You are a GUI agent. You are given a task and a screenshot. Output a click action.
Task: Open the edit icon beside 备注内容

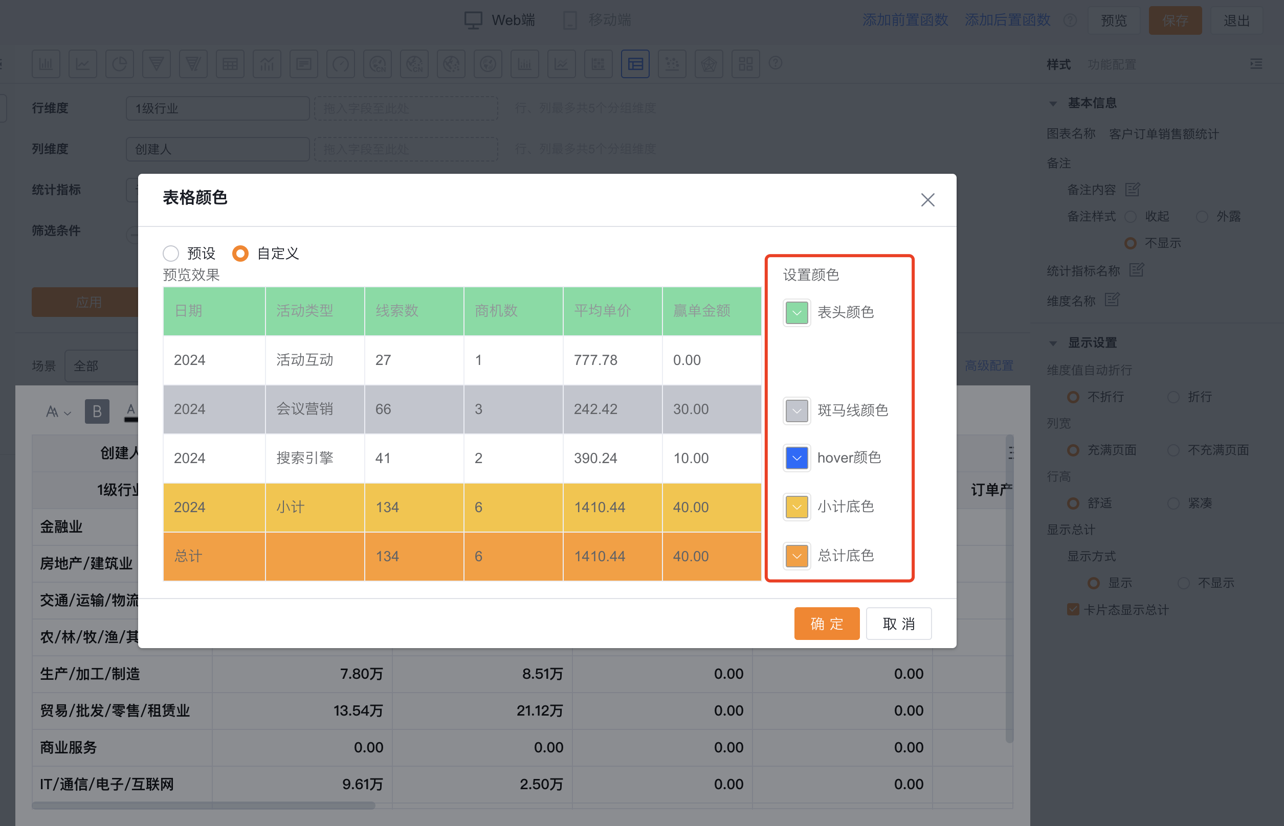tap(1133, 189)
